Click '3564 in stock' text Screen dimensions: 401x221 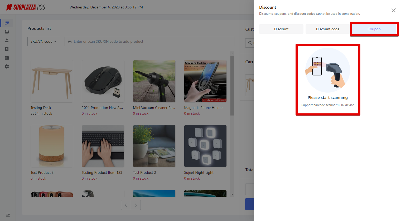[41, 113]
